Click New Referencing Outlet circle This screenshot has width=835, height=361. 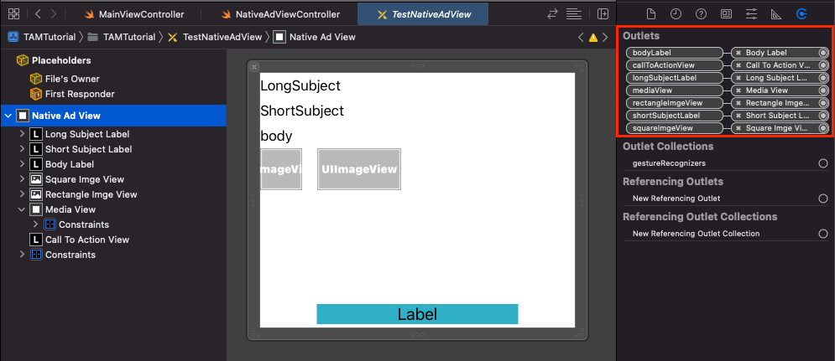pos(823,199)
